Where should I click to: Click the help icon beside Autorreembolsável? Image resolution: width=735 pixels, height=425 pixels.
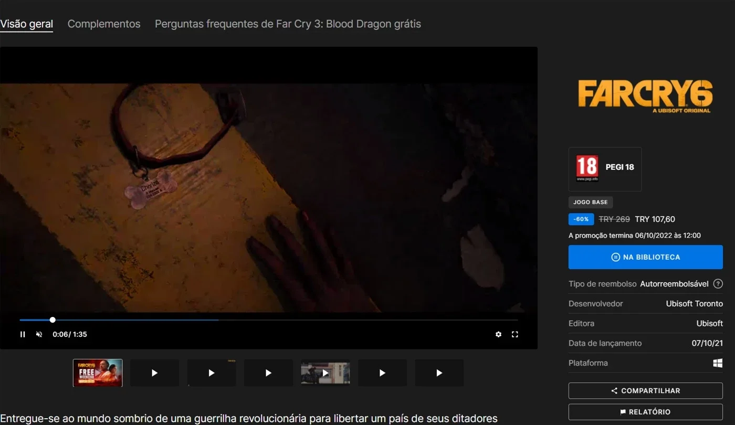coord(718,284)
